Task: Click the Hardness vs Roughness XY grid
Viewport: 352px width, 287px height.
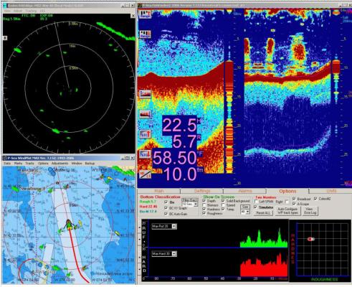Action: [x=322, y=249]
